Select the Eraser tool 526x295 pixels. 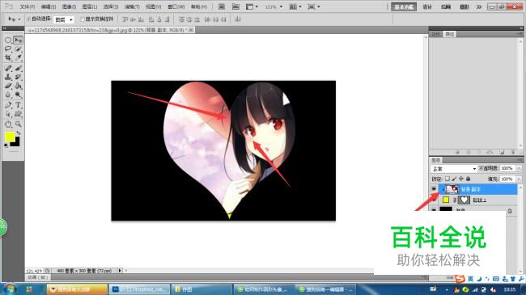point(8,86)
